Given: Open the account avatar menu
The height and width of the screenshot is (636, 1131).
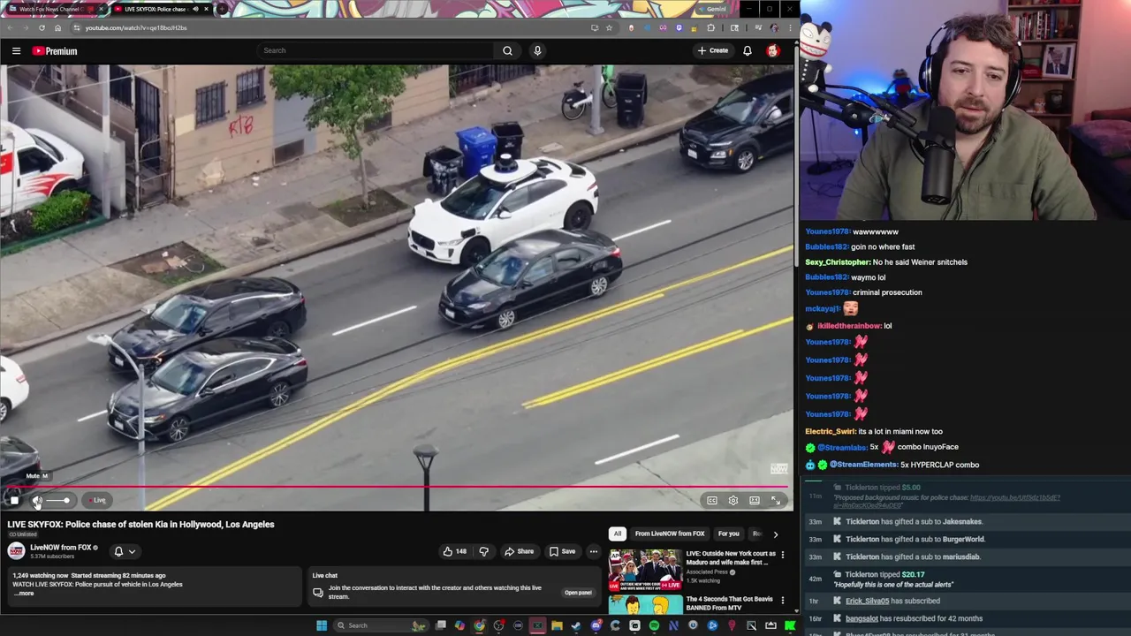Looking at the screenshot, I should coord(773,50).
